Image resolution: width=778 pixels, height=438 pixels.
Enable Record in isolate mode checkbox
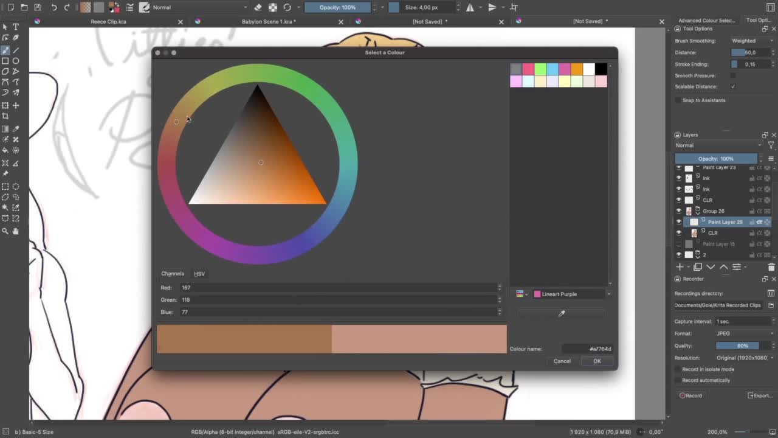point(678,369)
